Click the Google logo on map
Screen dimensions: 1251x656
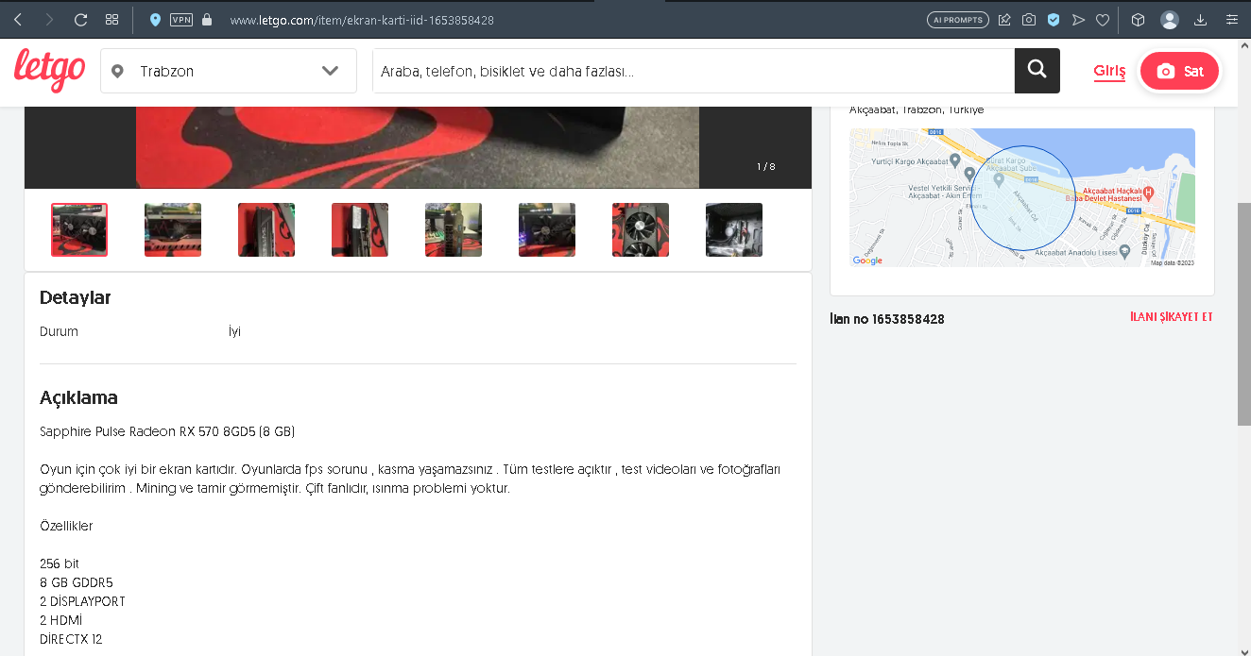pos(867,261)
